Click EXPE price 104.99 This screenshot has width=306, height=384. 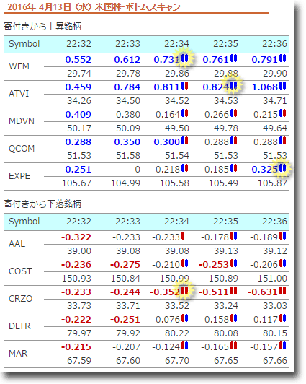pyautogui.click(x=125, y=183)
